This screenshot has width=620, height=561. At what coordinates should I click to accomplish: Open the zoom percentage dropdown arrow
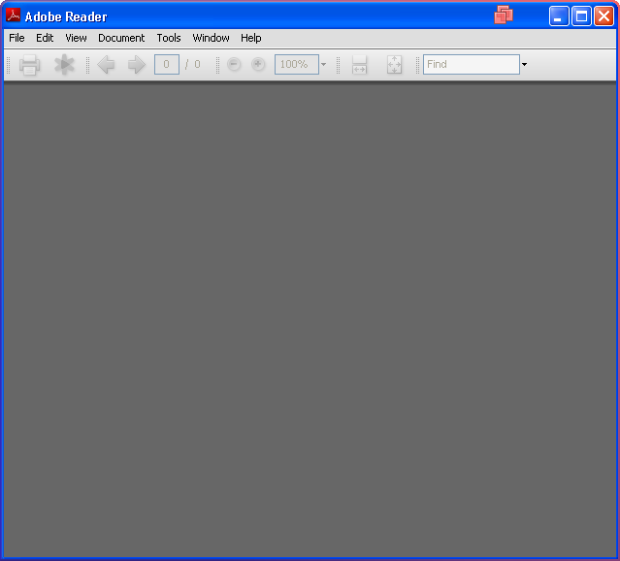click(x=323, y=64)
